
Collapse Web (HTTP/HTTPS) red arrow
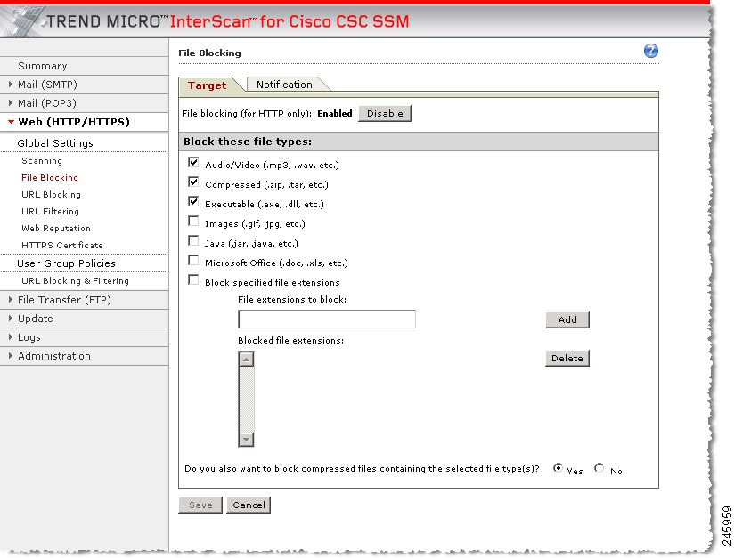click(11, 122)
